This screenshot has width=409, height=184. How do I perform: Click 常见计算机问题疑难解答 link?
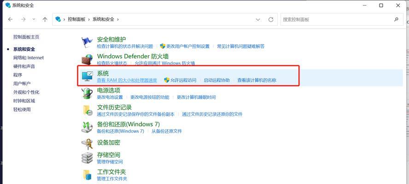(x=241, y=46)
